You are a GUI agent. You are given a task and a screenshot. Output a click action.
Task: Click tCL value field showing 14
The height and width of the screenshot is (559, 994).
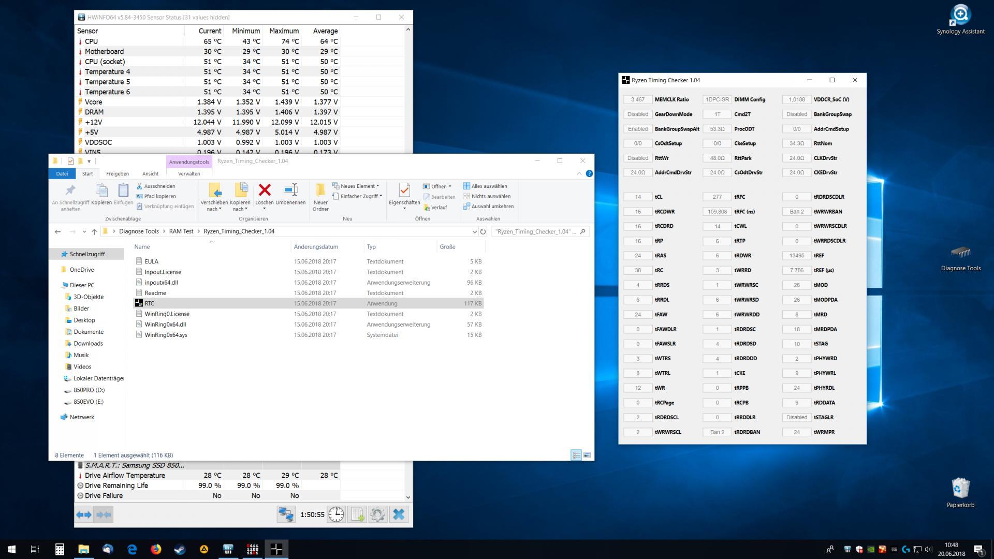tap(638, 197)
